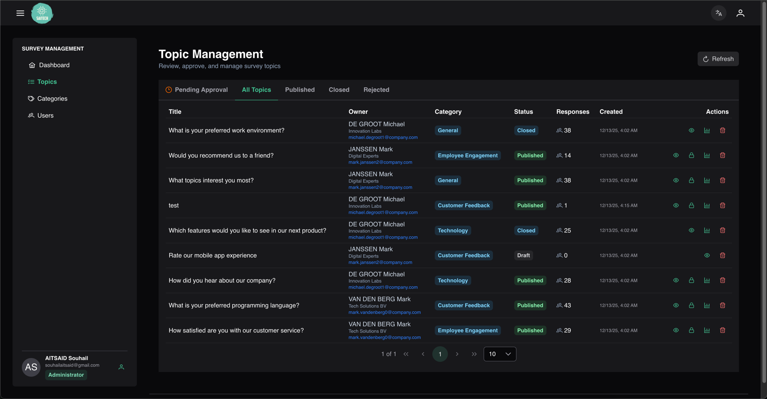Screen dimensions: 767x399
Task: Click email michael.degroot1@company.com in the first row
Action: 383,137
